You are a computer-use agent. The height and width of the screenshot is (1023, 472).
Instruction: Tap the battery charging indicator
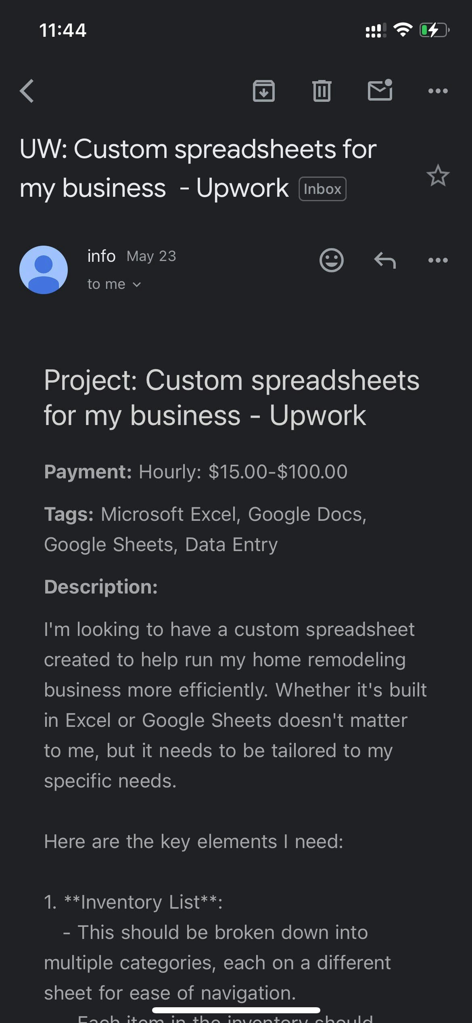pyautogui.click(x=434, y=30)
